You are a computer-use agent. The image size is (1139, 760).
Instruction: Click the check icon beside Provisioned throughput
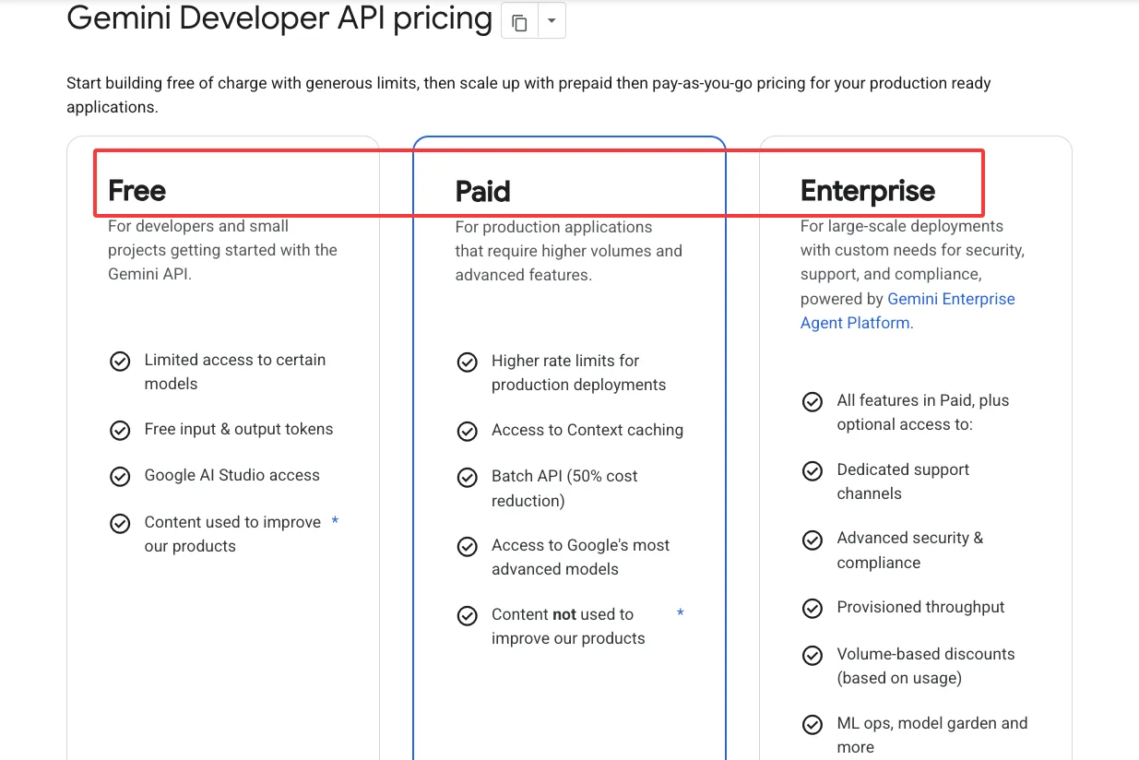(x=813, y=608)
